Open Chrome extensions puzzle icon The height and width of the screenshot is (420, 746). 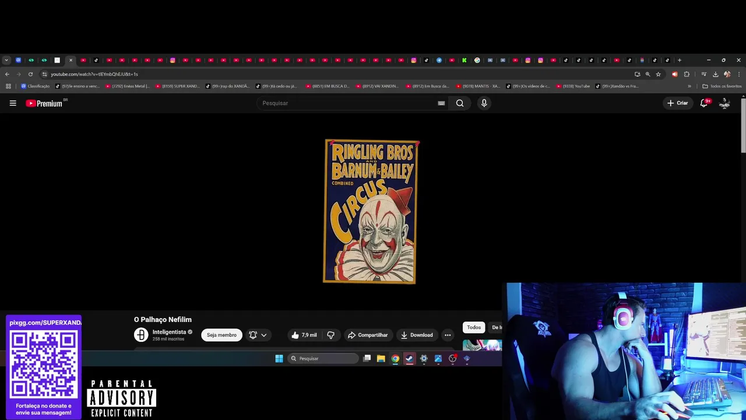[687, 74]
